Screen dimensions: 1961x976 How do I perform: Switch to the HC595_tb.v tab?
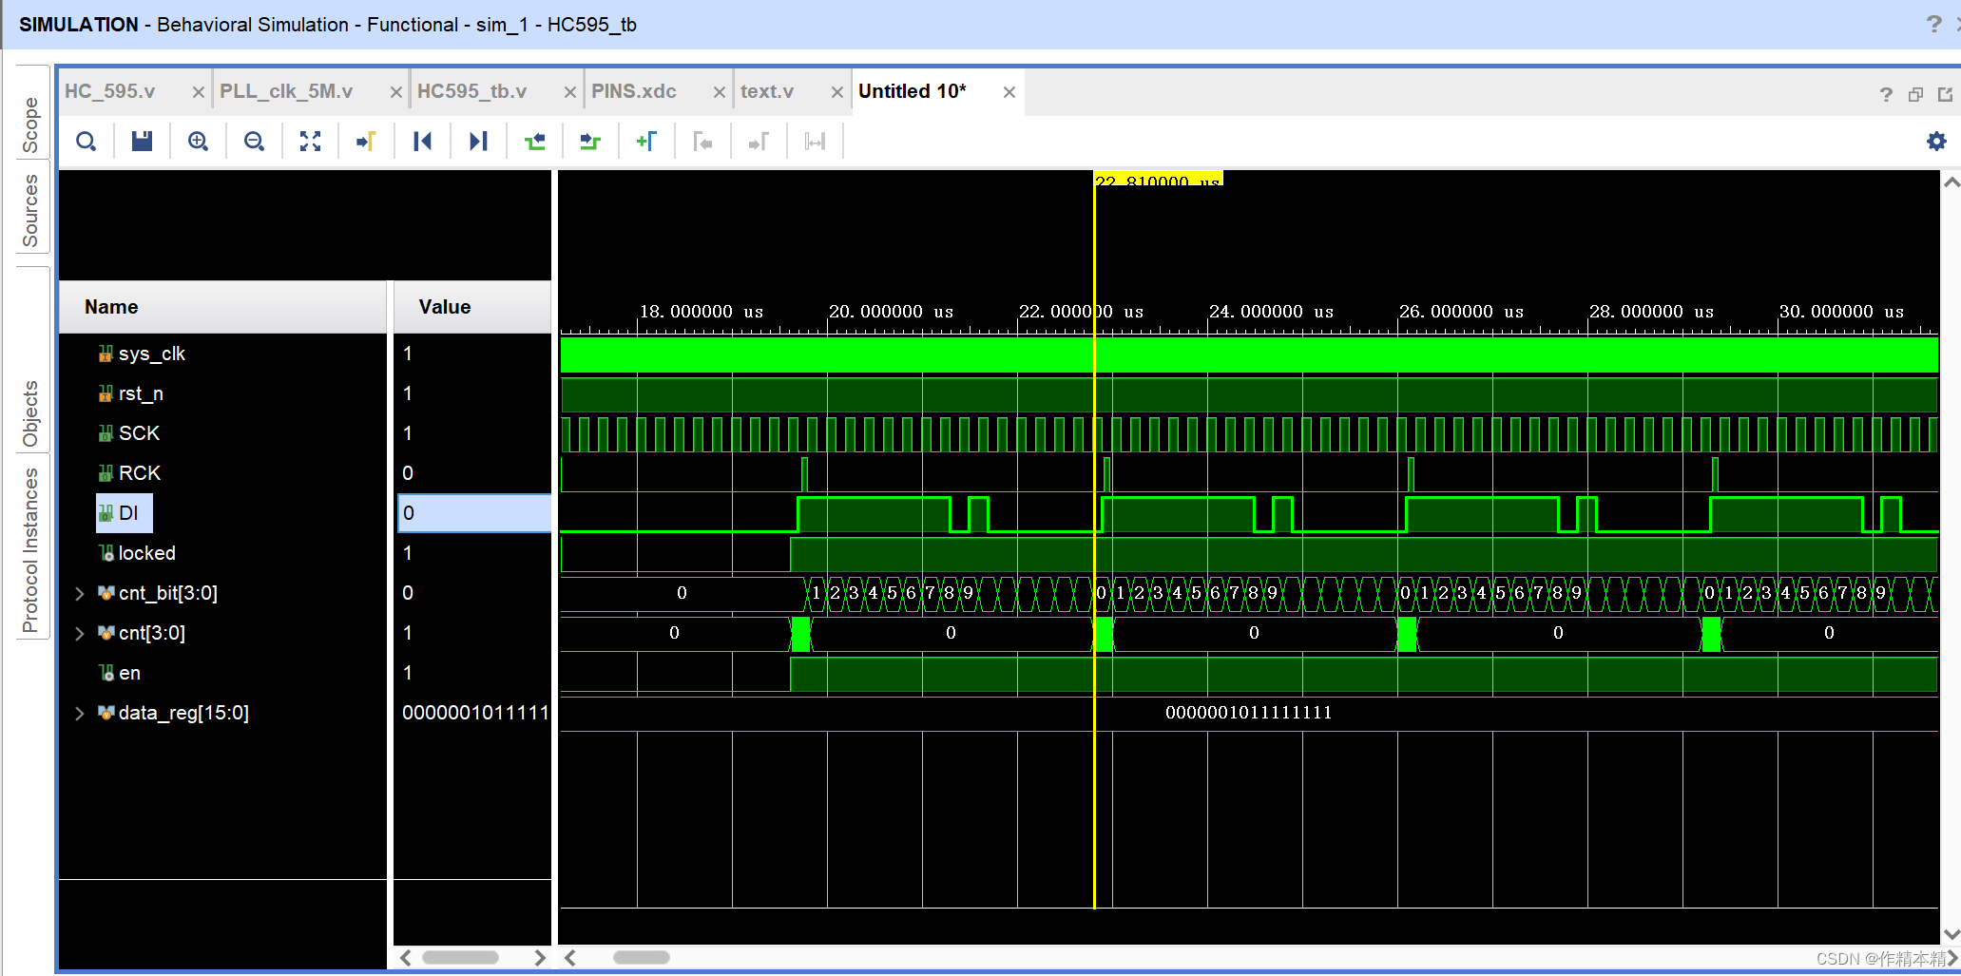click(471, 90)
